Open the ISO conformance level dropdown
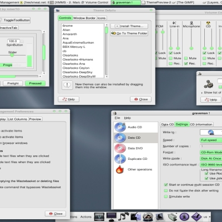This screenshot has height=222, width=222. (x=211, y=165)
